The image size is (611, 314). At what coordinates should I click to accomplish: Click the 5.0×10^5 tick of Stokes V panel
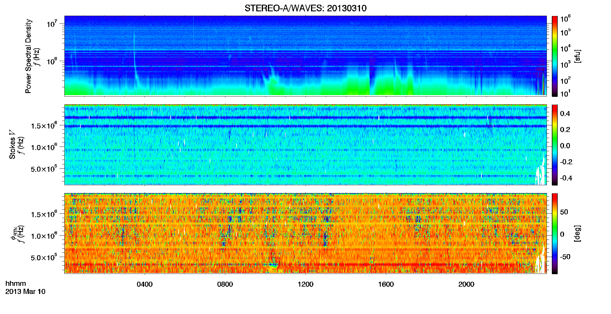tap(44, 169)
